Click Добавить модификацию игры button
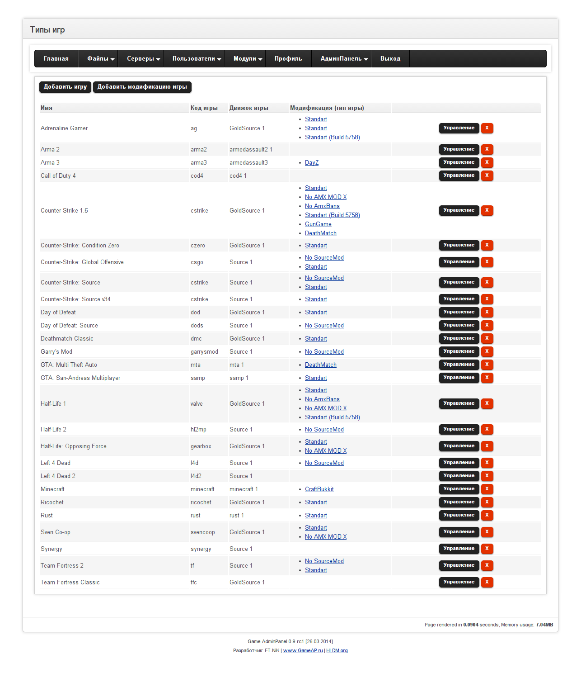 click(142, 87)
